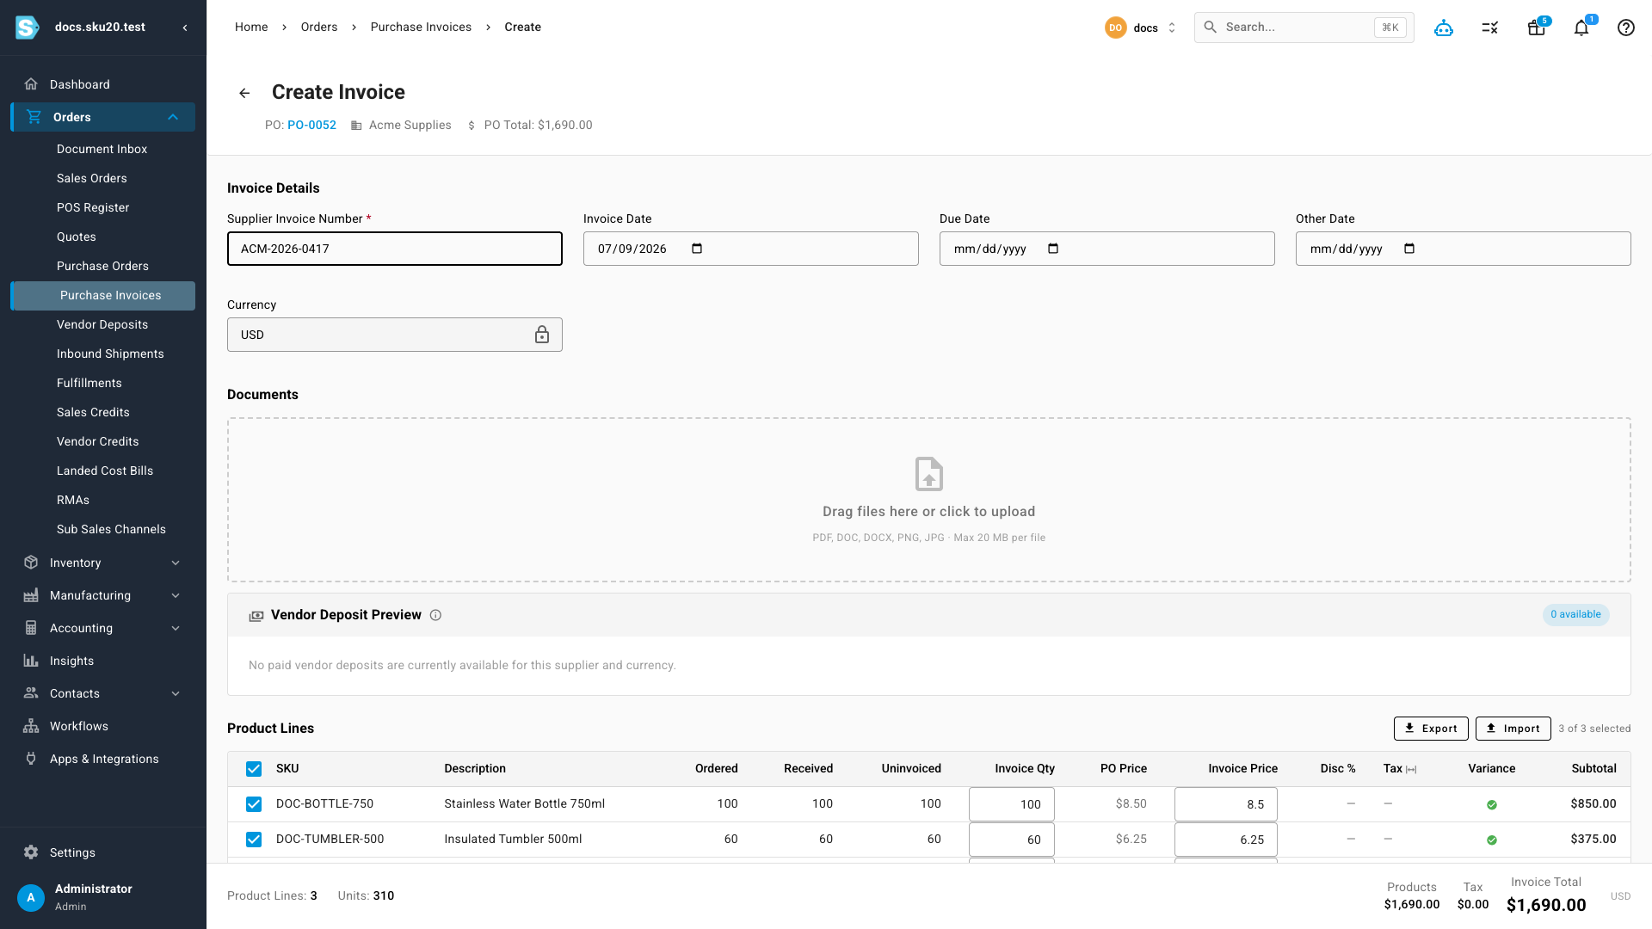Open POS Register in sidebar
This screenshot has height=929, width=1652.
click(x=93, y=207)
